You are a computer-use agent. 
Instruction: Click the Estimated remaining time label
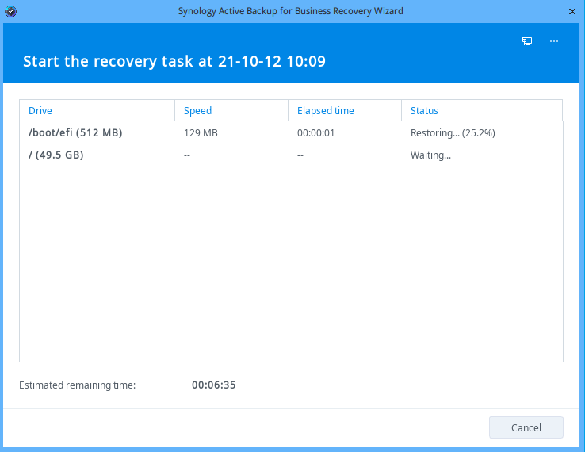click(78, 385)
